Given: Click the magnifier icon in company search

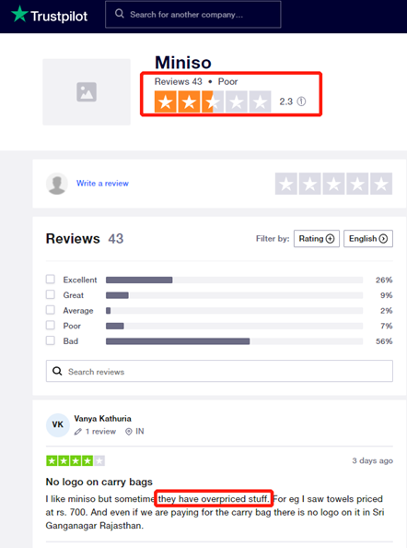Looking at the screenshot, I should pos(120,14).
